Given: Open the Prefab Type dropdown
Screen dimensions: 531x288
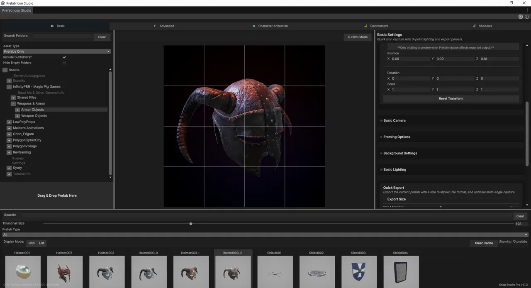Looking at the screenshot, I should 265,235.
